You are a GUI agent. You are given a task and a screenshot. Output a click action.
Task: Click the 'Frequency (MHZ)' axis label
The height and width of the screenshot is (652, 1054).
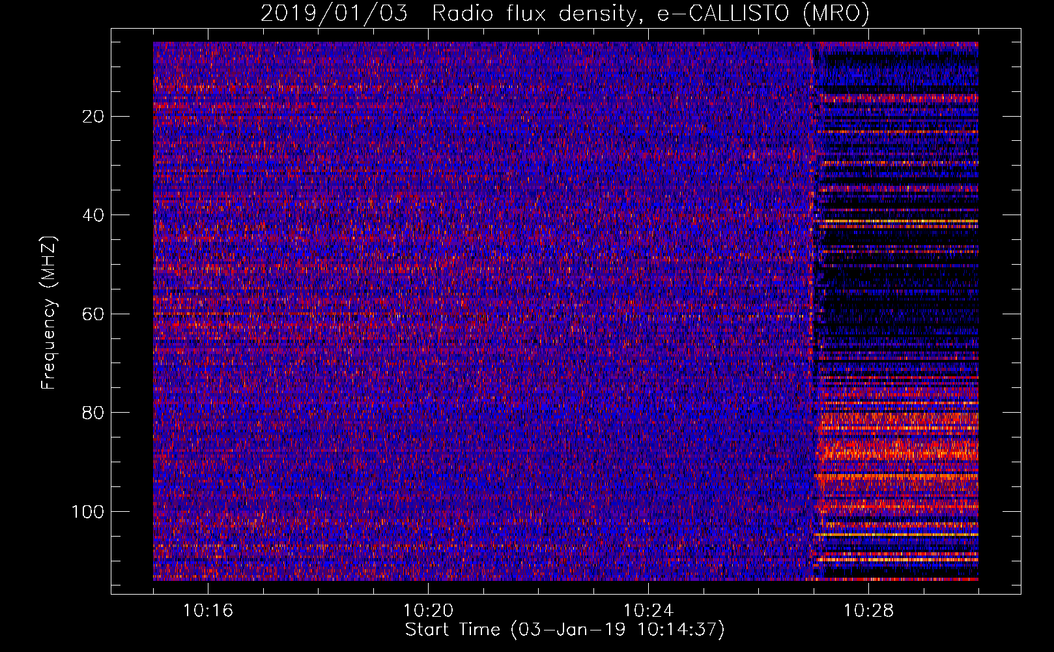pos(49,313)
